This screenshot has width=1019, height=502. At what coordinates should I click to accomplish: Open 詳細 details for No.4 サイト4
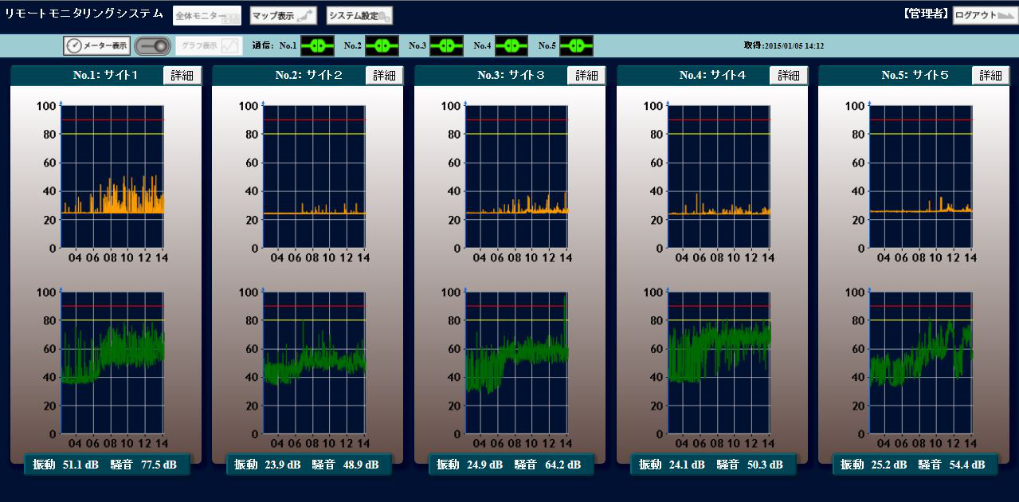pyautogui.click(x=789, y=75)
